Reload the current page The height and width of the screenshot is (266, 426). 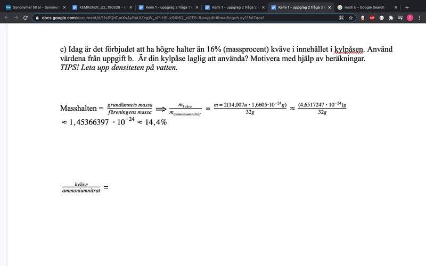pos(25,18)
